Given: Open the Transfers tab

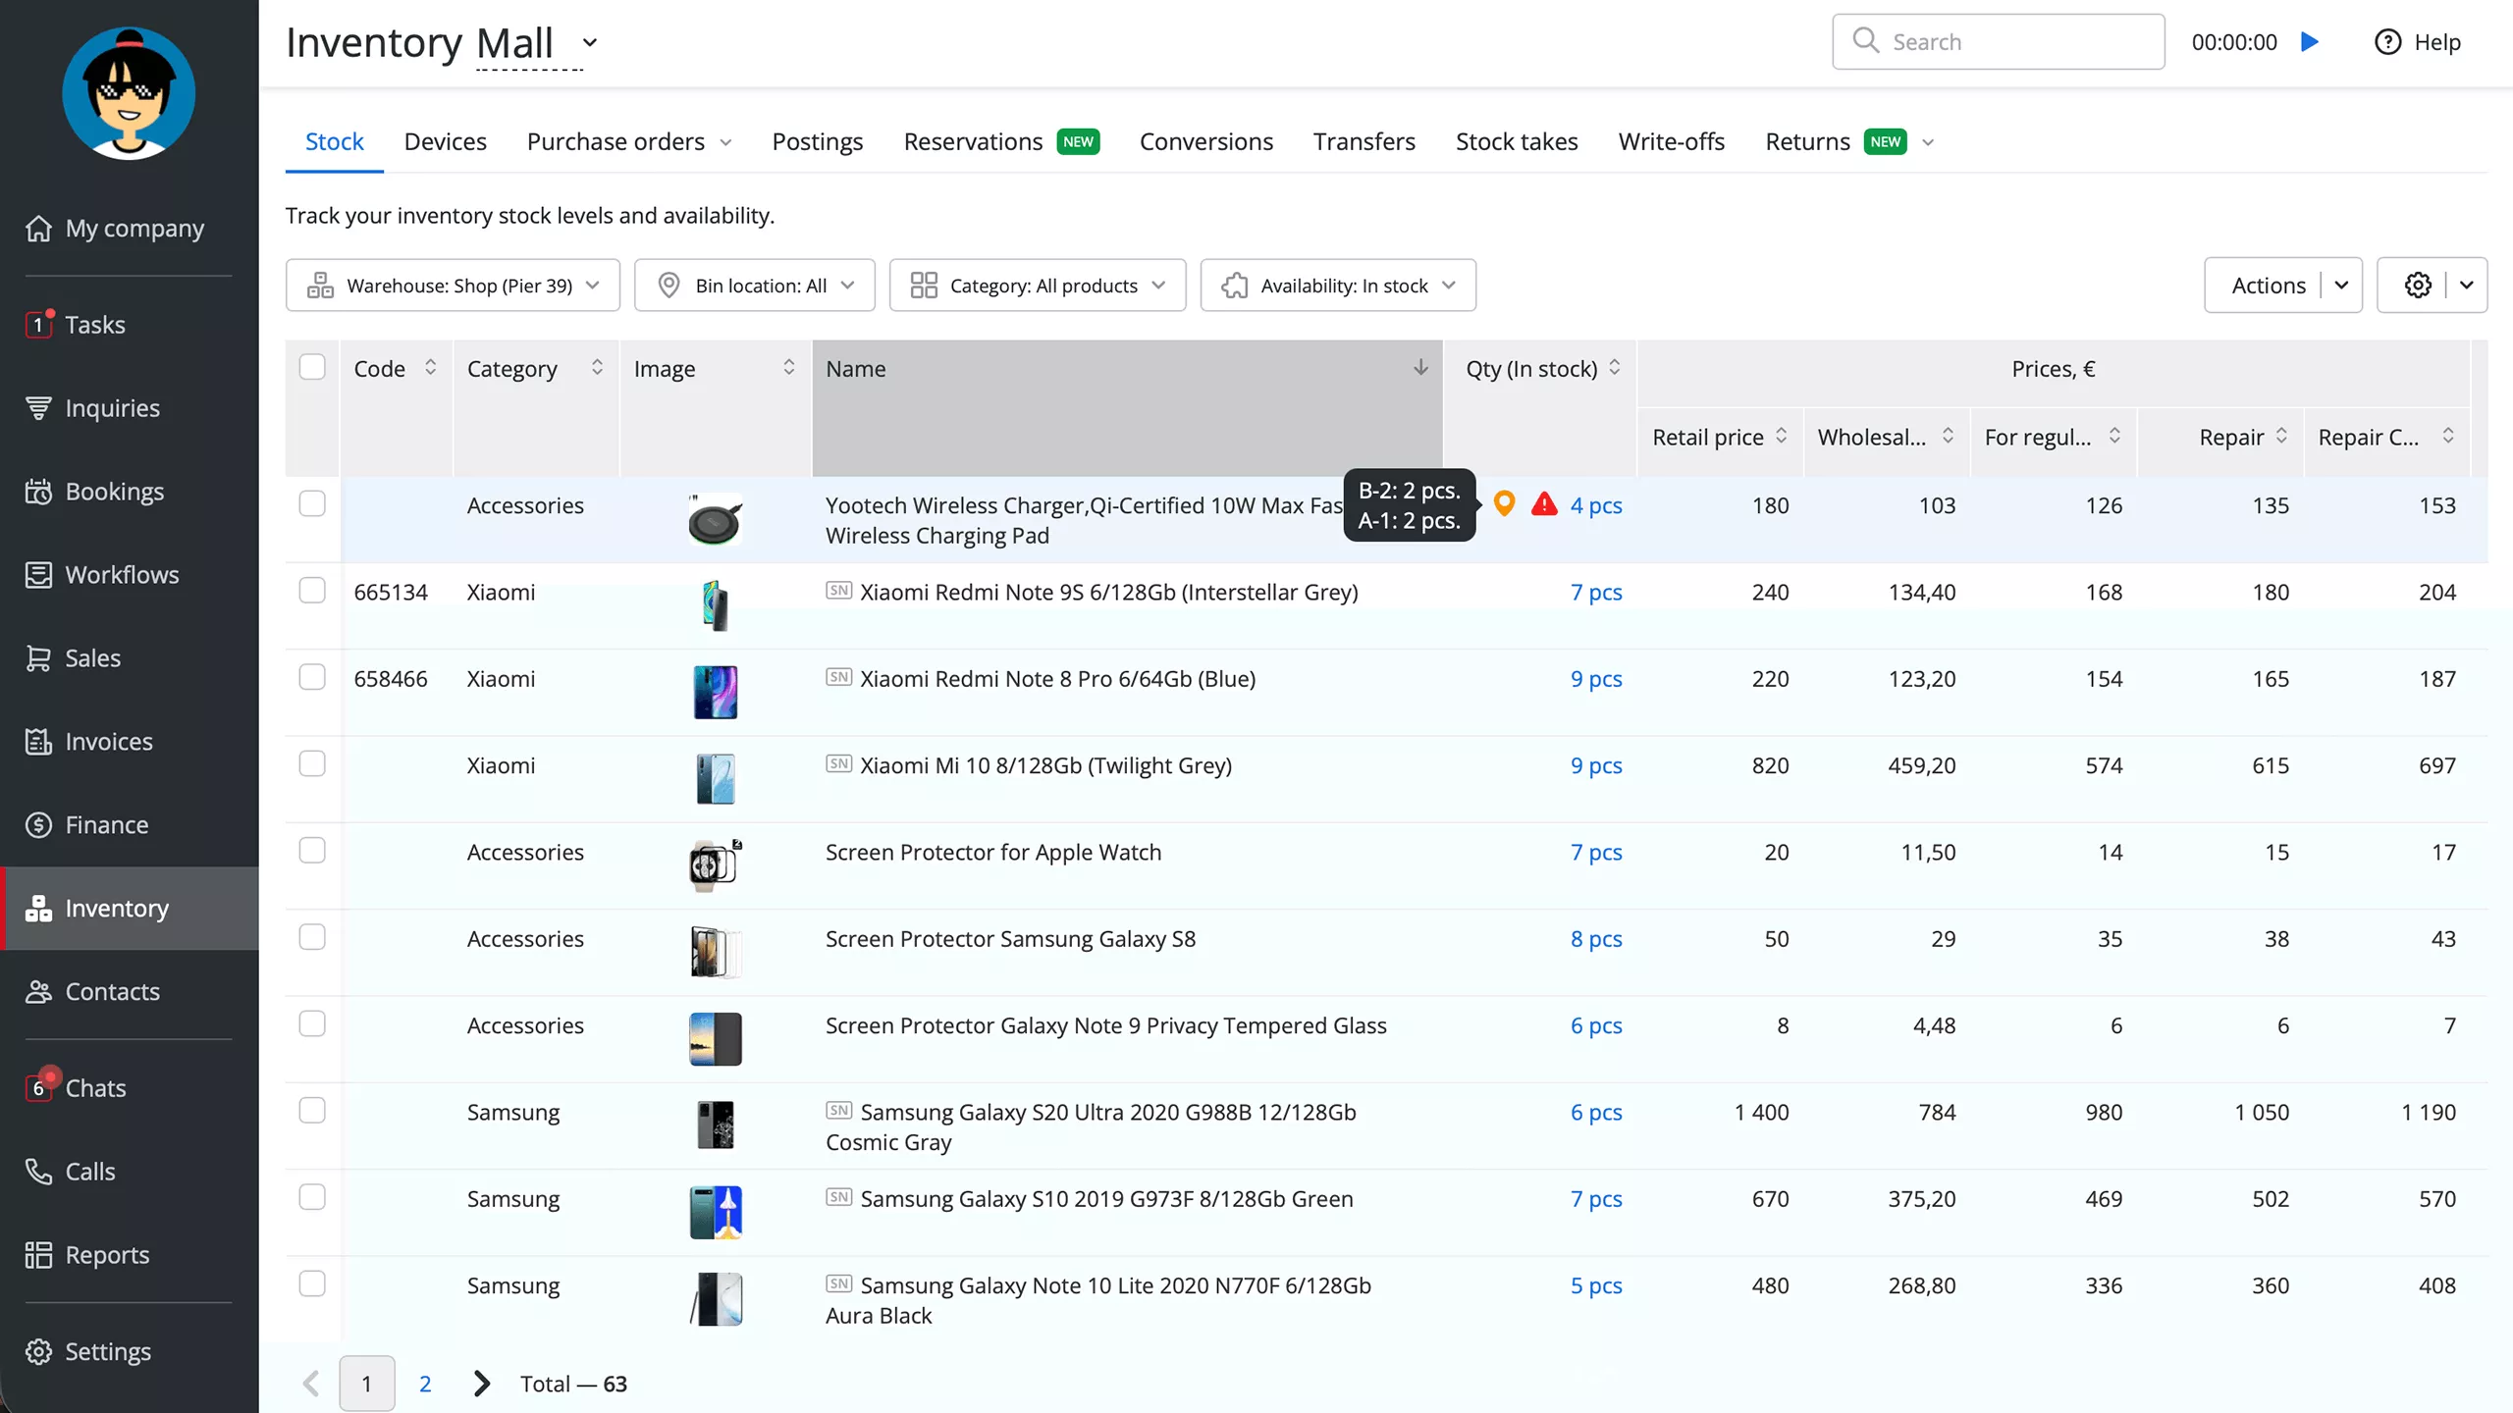Looking at the screenshot, I should tap(1363, 141).
